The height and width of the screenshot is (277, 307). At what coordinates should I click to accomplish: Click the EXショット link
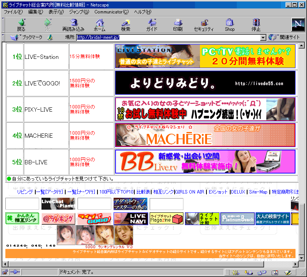coord(218,192)
